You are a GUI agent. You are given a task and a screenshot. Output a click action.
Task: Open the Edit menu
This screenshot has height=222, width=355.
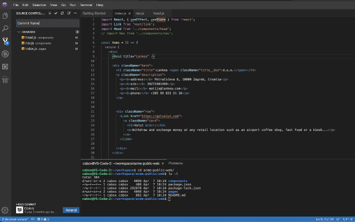26,5
